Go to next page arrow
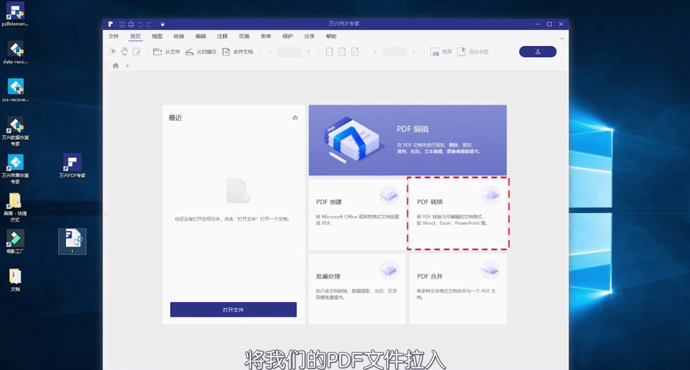This screenshot has width=690, height=370. point(414,52)
